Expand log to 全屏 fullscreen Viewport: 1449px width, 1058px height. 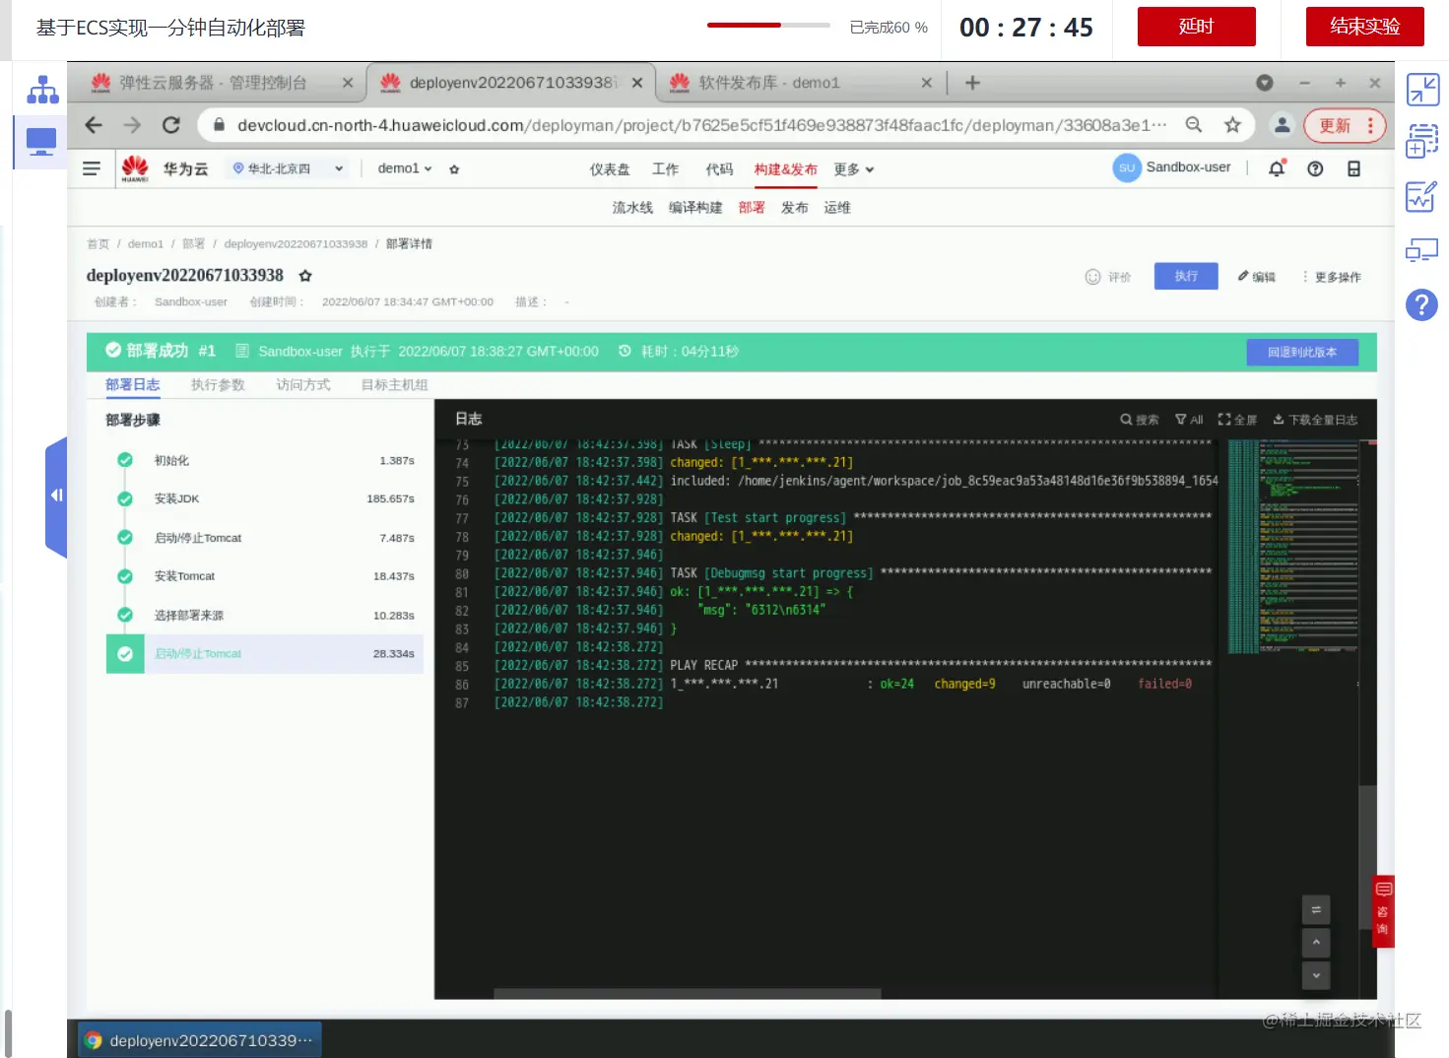click(1237, 420)
